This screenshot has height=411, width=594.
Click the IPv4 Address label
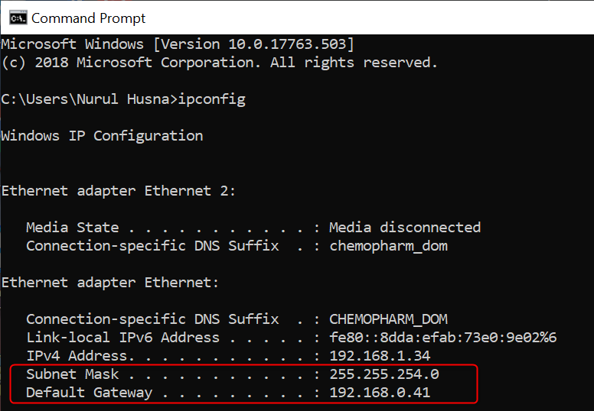coord(75,356)
